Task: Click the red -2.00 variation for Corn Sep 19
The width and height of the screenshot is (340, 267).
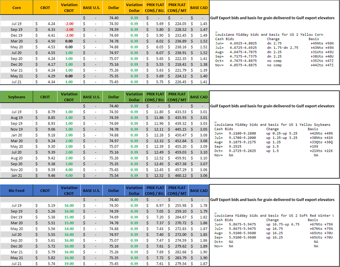Action: [x=69, y=29]
